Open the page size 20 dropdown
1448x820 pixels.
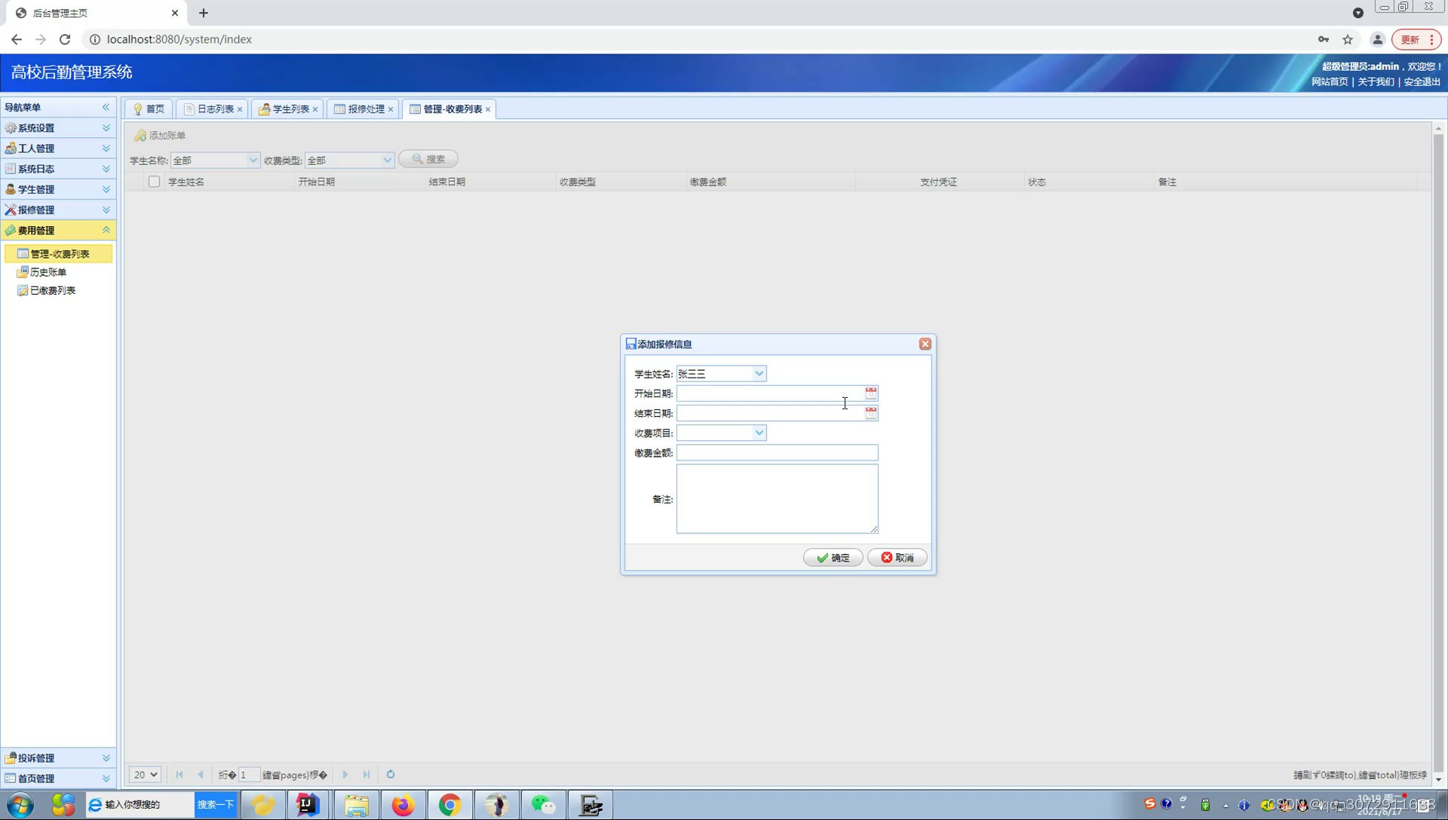[x=145, y=775]
